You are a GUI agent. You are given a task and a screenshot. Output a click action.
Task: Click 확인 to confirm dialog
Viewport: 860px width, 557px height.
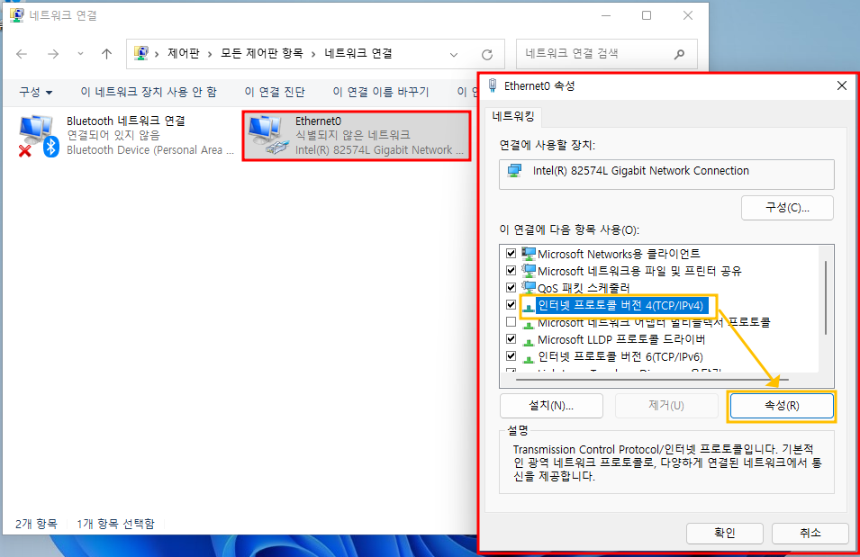725,533
